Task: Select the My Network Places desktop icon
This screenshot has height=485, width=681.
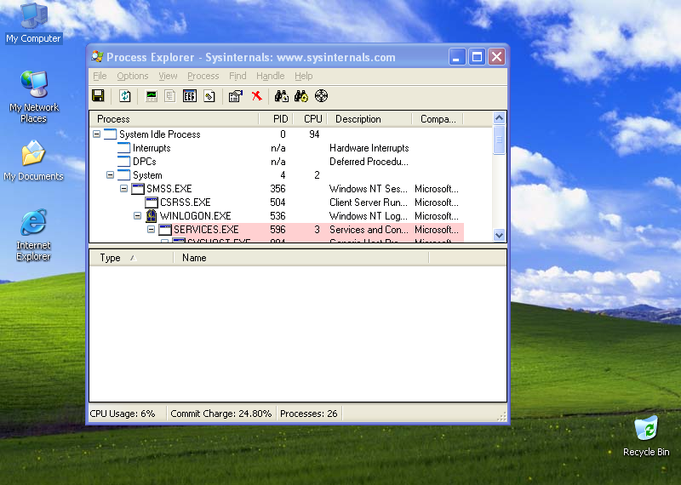Action: pos(33,96)
